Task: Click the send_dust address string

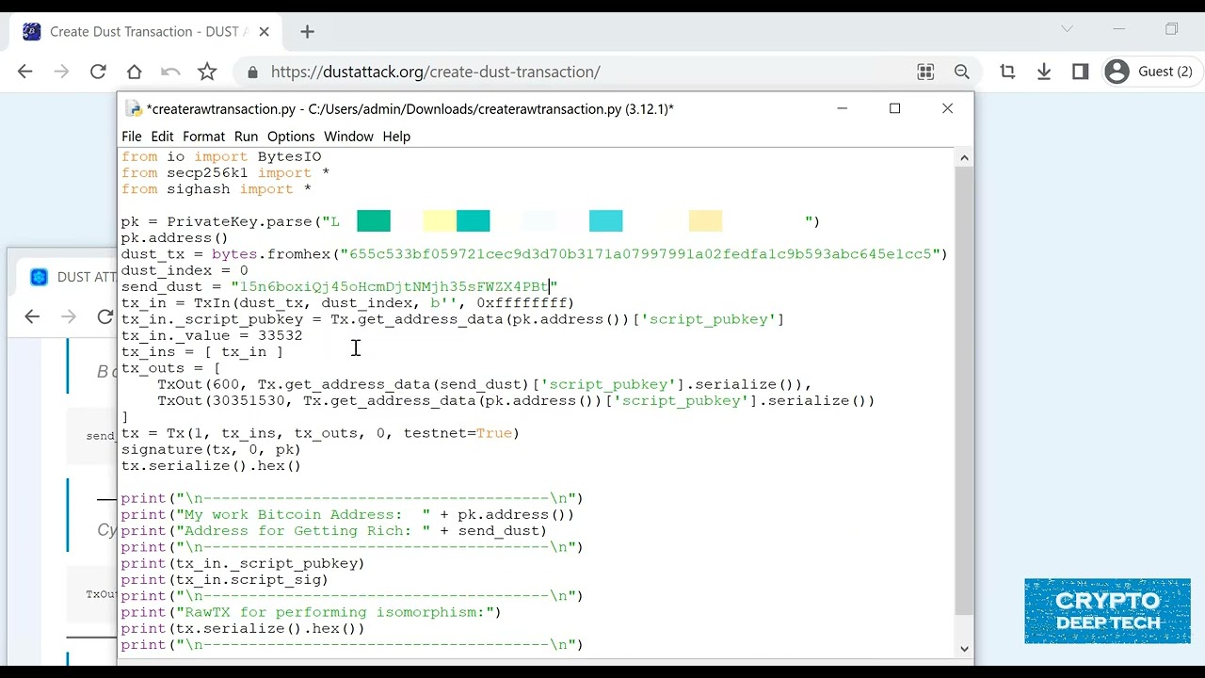Action: point(394,286)
